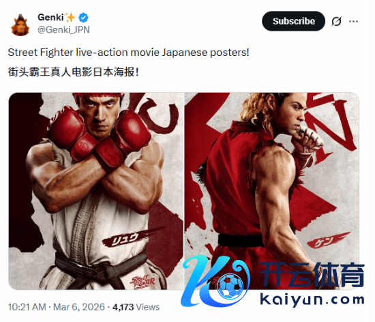Open the Genki display name
Image resolution: width=375 pixels, height=322 pixels.
coord(50,17)
